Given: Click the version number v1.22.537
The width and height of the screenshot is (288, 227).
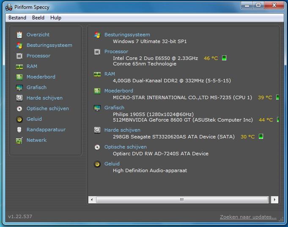Looking at the screenshot, I should 20,216.
